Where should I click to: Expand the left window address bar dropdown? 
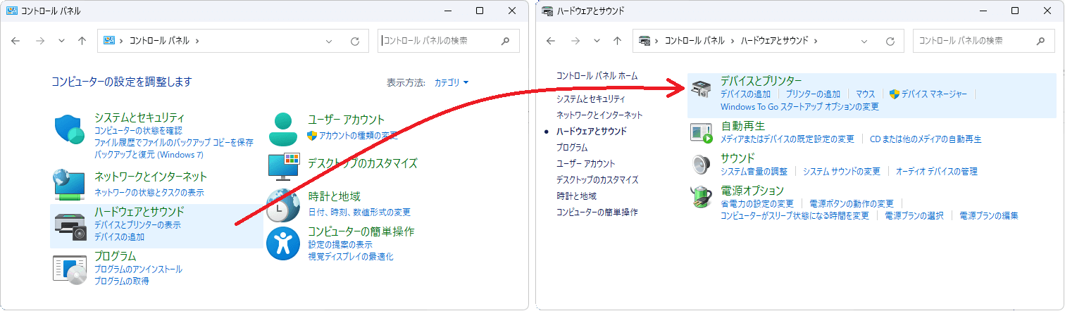coord(329,41)
